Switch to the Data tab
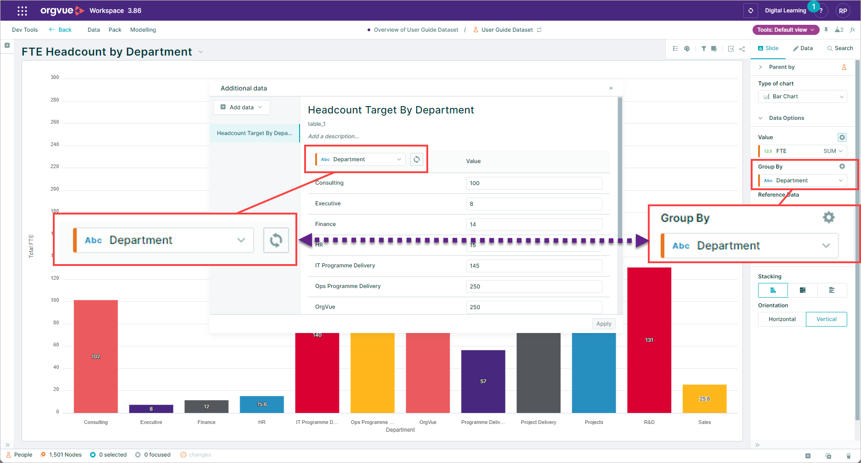Viewport: 861px width, 463px height. click(x=803, y=48)
